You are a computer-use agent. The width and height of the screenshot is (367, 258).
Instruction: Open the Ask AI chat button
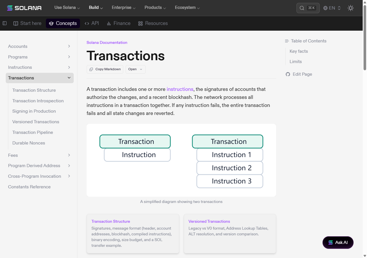pos(338,243)
